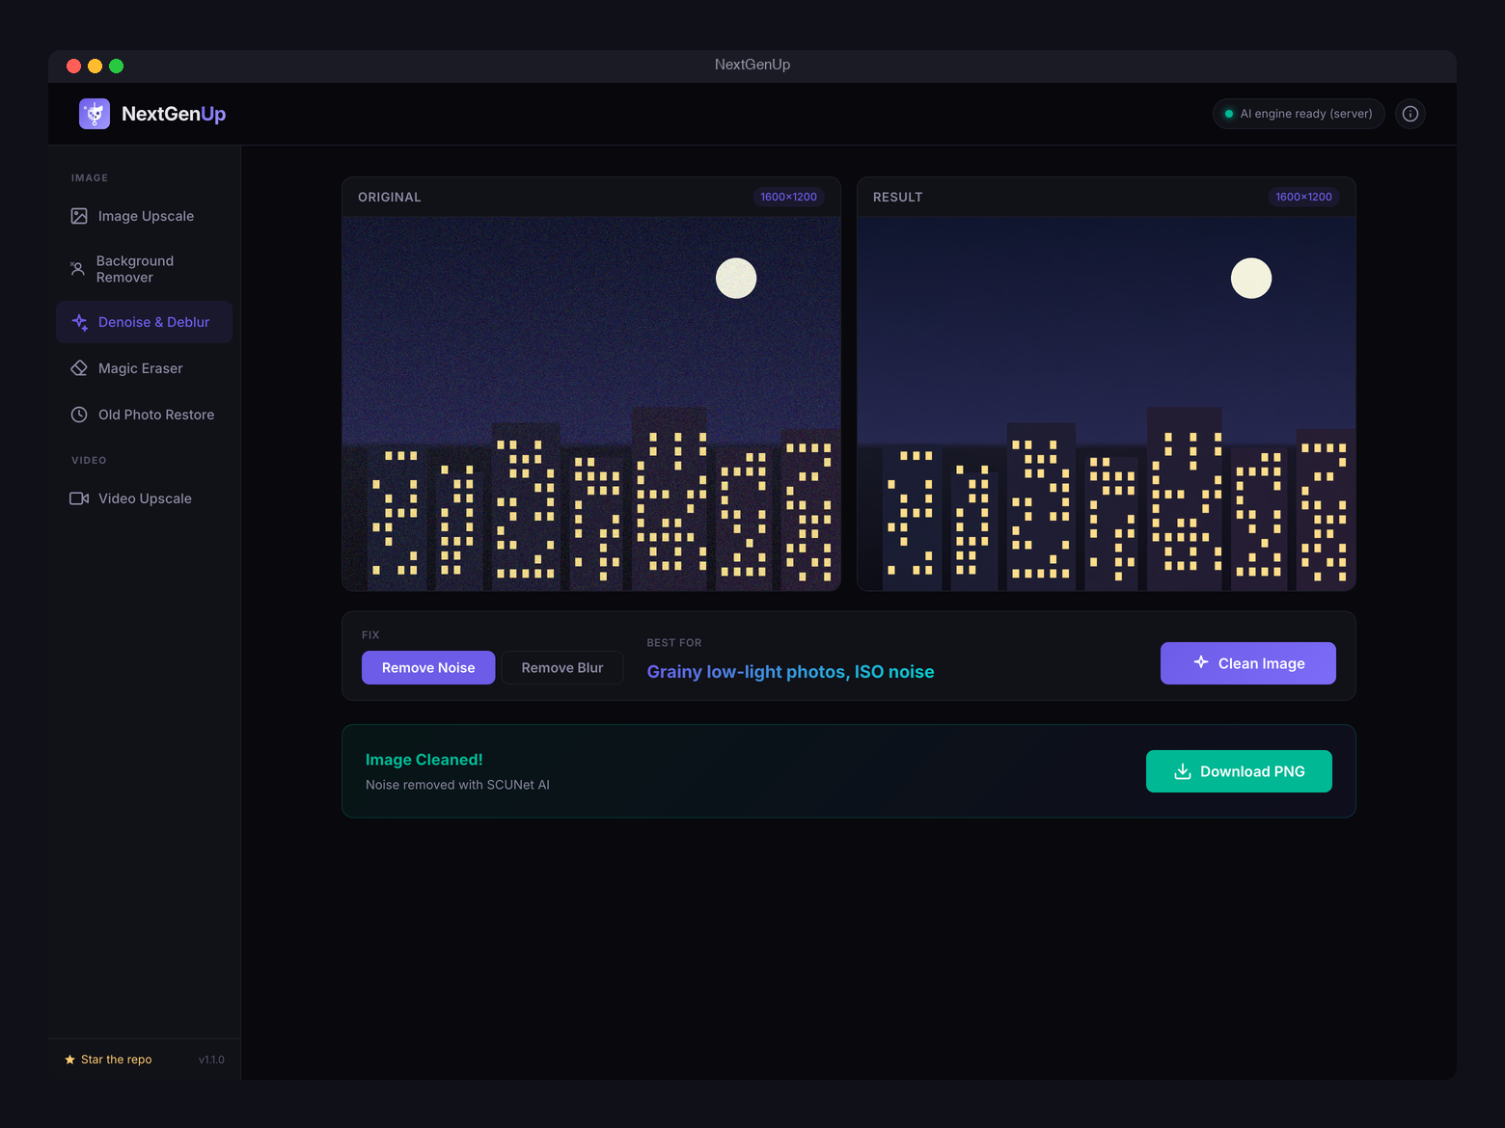Open Background Remover tool
This screenshot has width=1505, height=1128.
[x=145, y=269]
